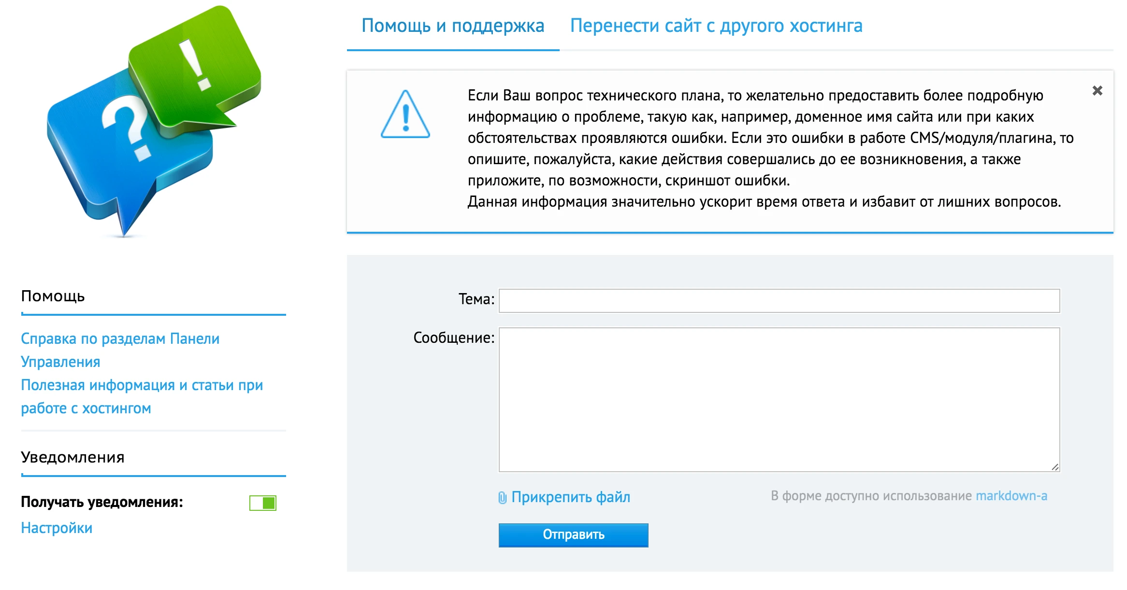Click the textarea resize grip corner

1055,467
